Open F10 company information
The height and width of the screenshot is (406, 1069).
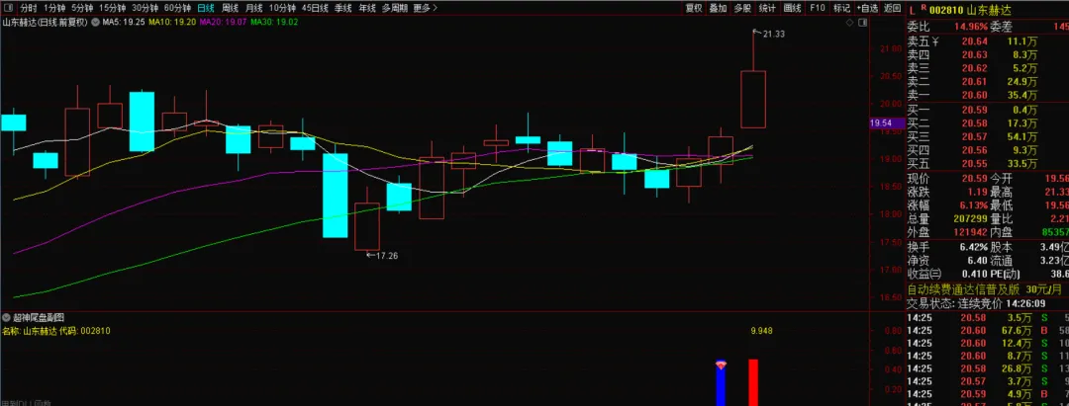(x=818, y=8)
